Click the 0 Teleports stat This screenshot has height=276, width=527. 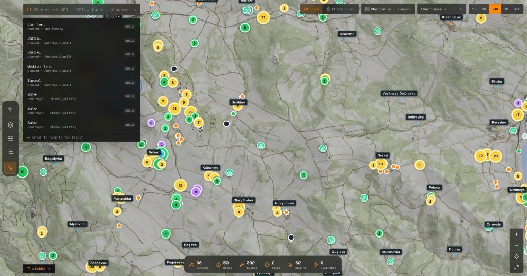[325, 265]
